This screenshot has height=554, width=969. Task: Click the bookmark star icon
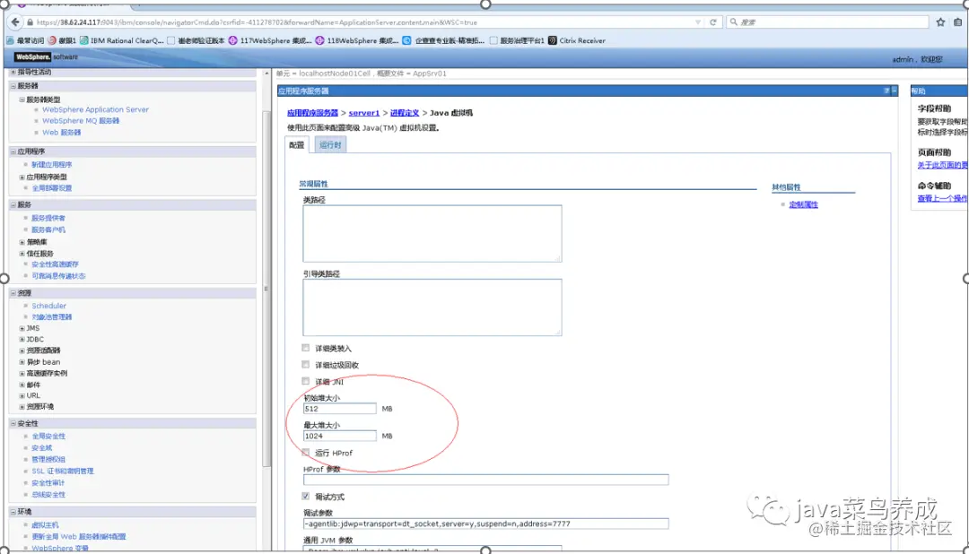point(940,22)
